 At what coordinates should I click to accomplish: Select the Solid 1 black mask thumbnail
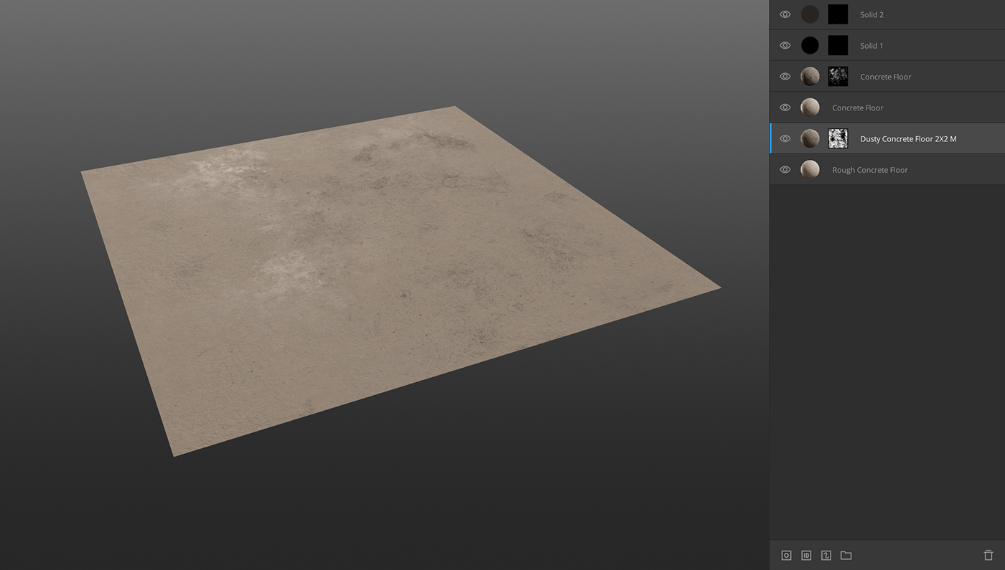(x=838, y=46)
